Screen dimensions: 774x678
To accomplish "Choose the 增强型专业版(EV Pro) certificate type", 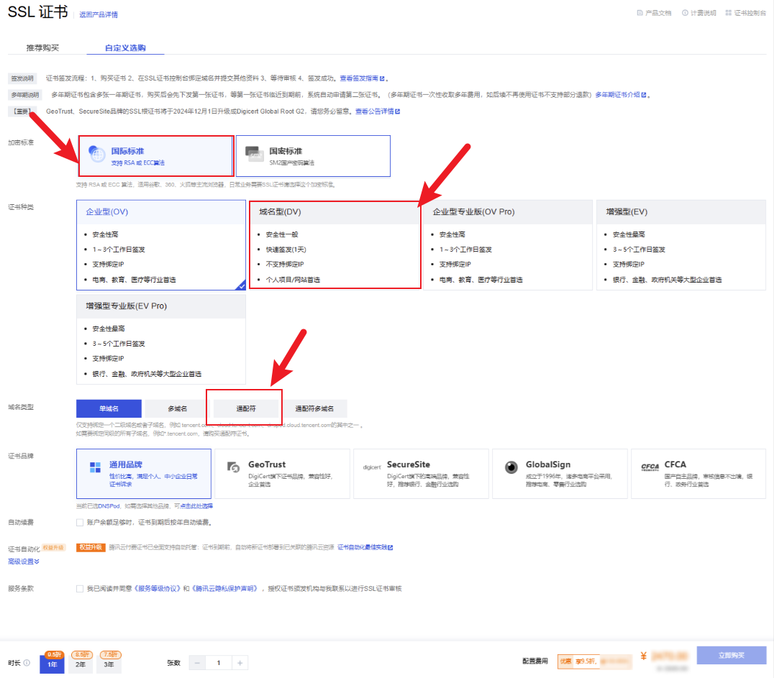I will tap(161, 339).
